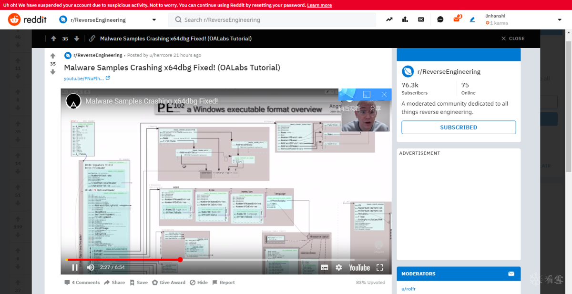Screen dimensions: 572x294
Task: Click the r/ReverseEngineering link in the post byline
Action: 98,55
